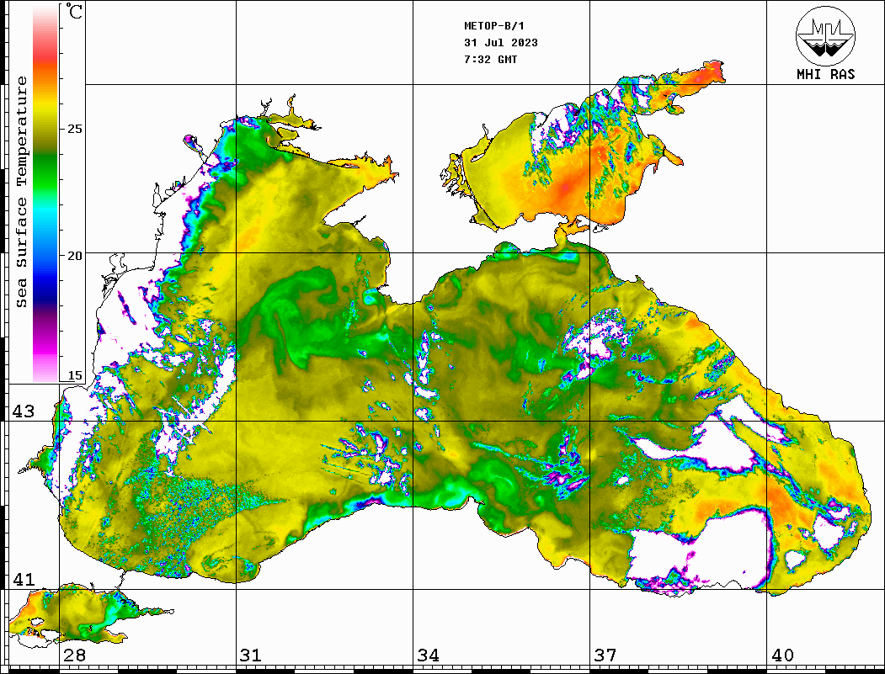Click longitude label 34

(x=428, y=655)
